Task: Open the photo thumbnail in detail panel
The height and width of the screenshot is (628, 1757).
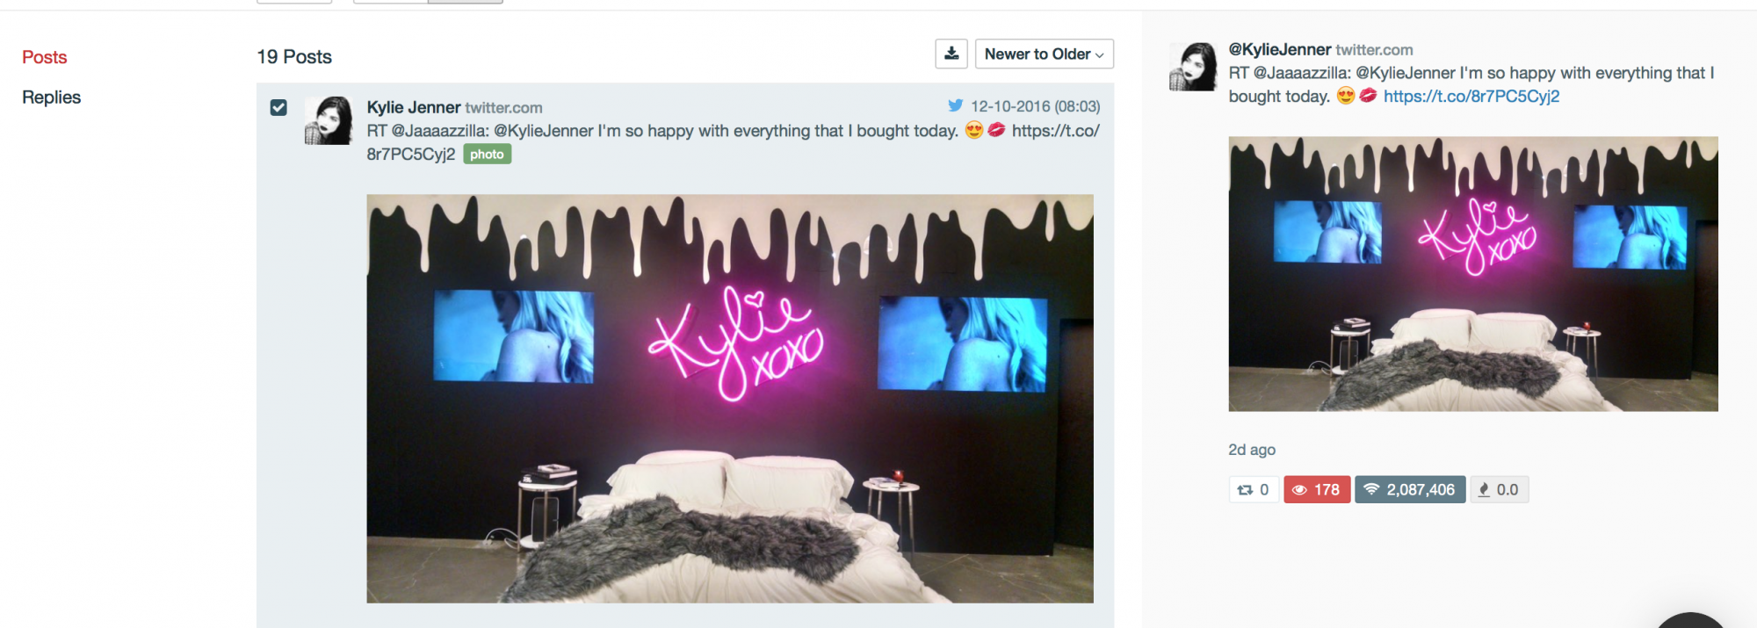Action: (x=1472, y=273)
